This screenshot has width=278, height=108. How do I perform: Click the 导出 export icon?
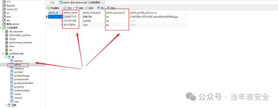[109, 8]
